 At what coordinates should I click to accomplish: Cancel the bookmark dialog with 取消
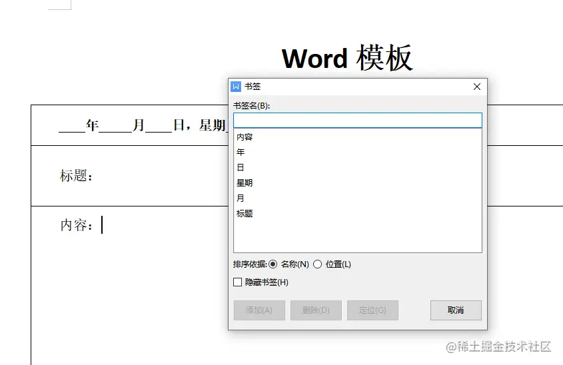tap(456, 310)
